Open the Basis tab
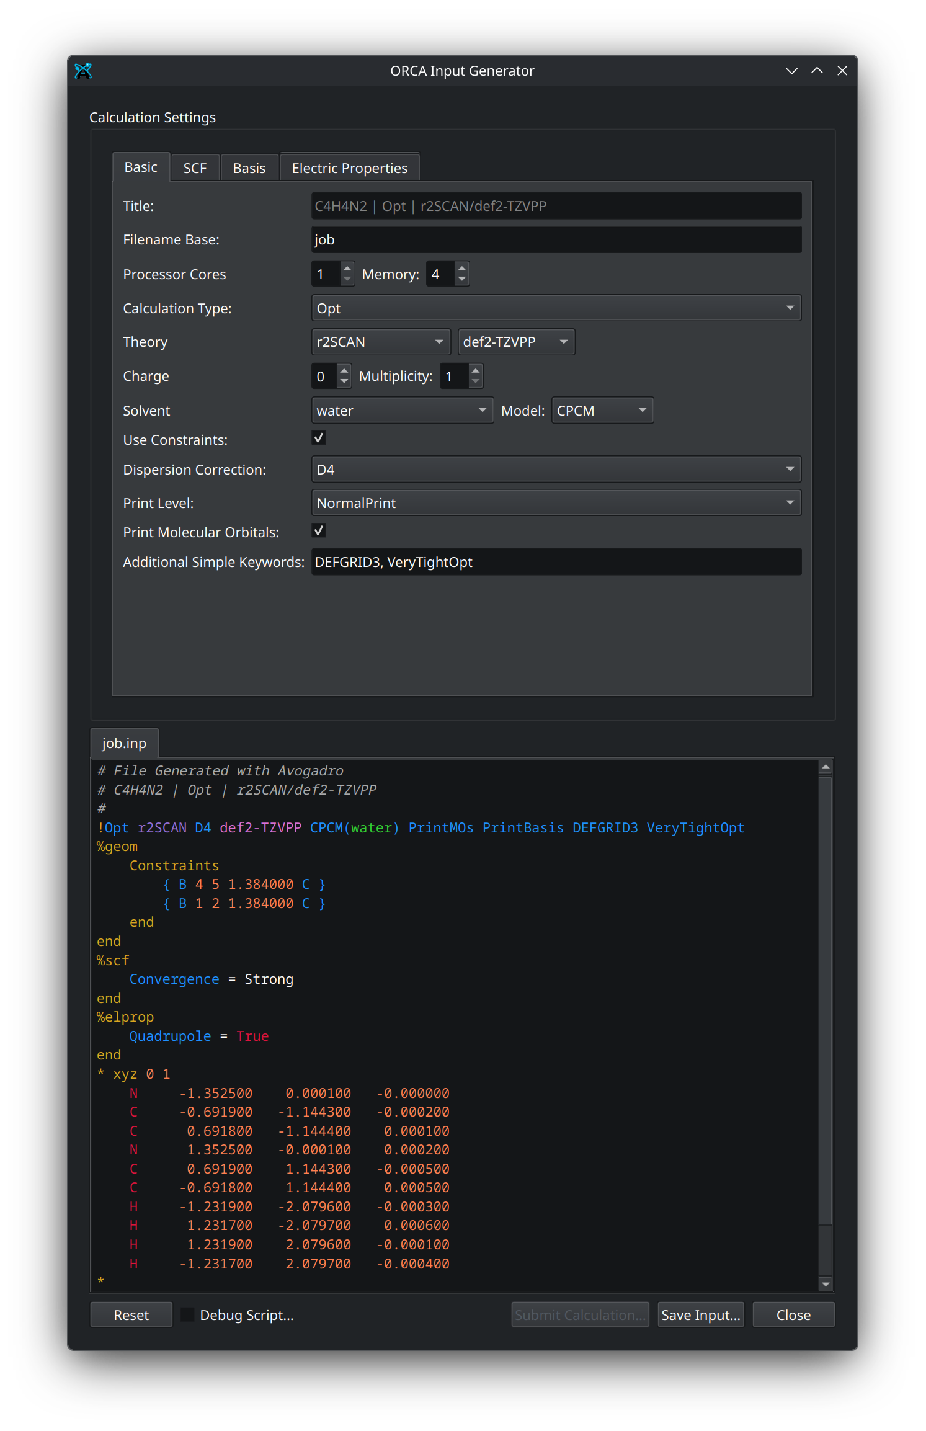Viewport: 926px width, 1431px height. point(249,168)
